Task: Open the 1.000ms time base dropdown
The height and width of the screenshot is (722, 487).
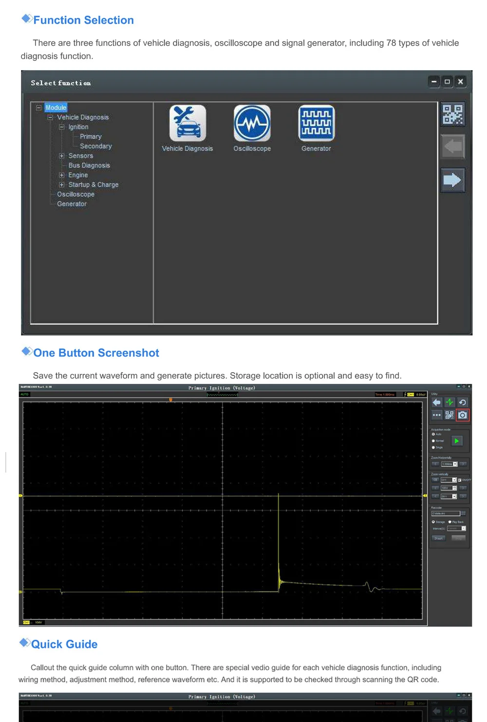Action: tap(455, 464)
